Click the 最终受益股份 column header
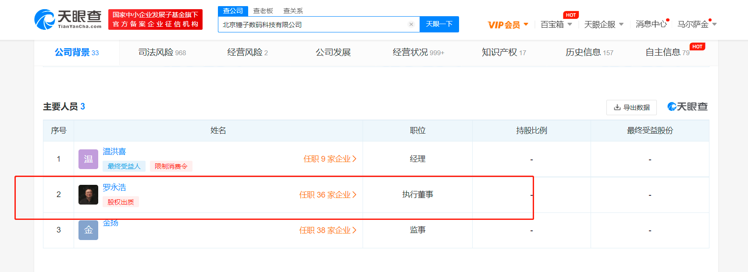This screenshot has height=272, width=748. tap(650, 131)
